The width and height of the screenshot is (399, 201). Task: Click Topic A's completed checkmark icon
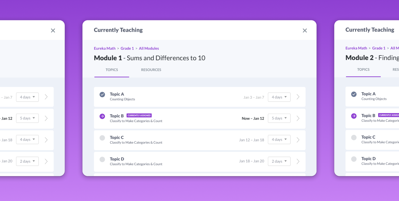[x=102, y=95]
